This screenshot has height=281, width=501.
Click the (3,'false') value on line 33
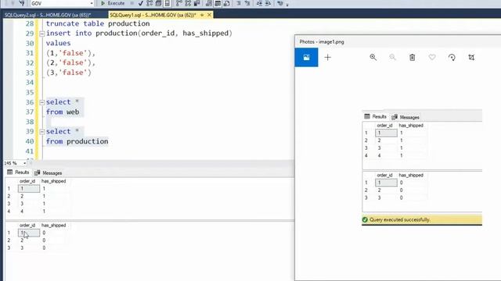69,73
